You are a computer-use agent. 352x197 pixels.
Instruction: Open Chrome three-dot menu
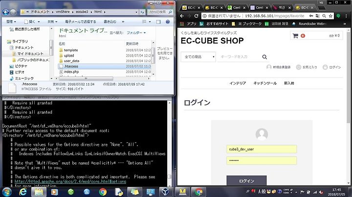(x=346, y=16)
